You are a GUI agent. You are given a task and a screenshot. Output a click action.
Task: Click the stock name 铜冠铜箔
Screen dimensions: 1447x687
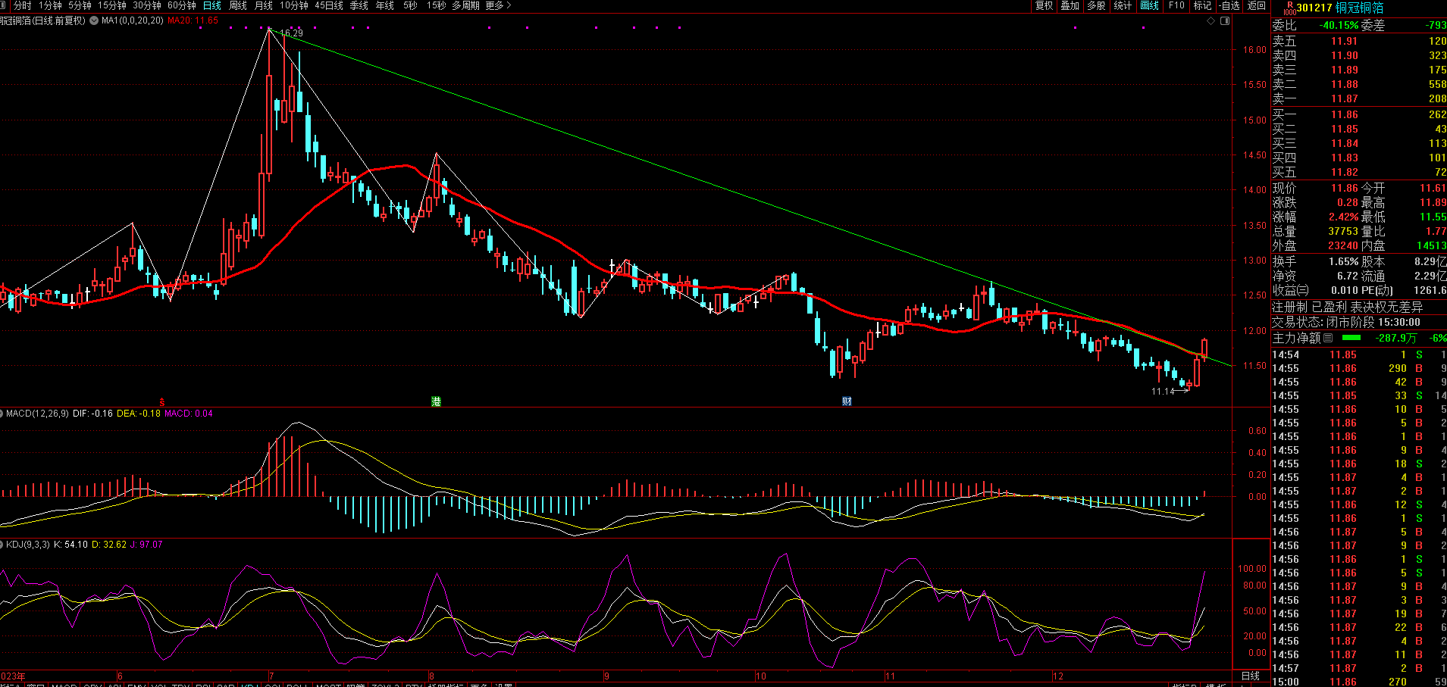click(x=1360, y=8)
